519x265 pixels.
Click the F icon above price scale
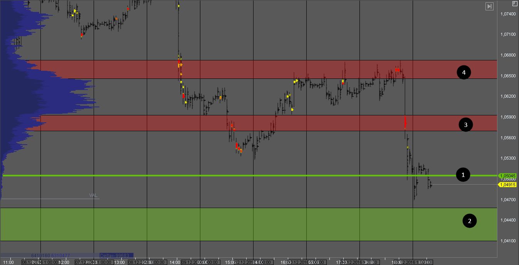(x=514, y=3)
